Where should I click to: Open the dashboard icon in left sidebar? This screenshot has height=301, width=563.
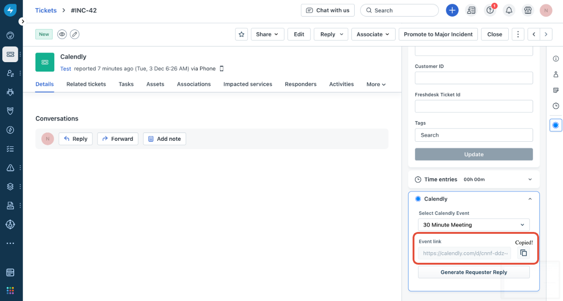pyautogui.click(x=10, y=35)
